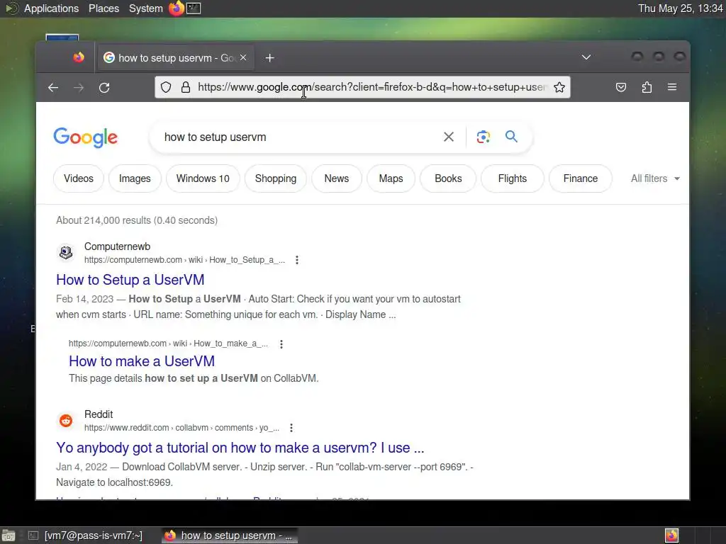Open Reddit 'Yo anybody got a tutorial' link
Viewport: 726px width, 544px height.
(x=240, y=448)
